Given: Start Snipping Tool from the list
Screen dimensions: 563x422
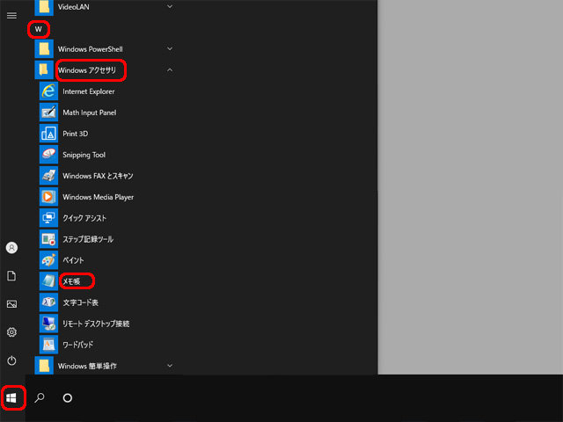Looking at the screenshot, I should (x=84, y=155).
